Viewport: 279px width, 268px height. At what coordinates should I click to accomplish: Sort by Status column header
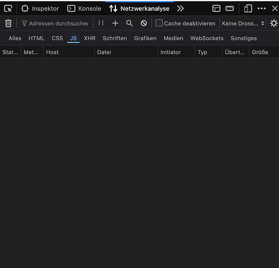10,52
